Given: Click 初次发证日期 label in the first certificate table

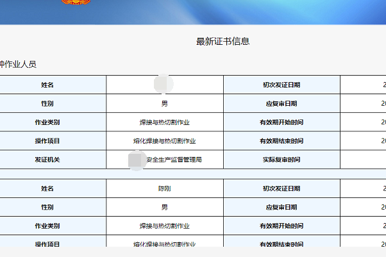Looking at the screenshot, I should point(281,85).
